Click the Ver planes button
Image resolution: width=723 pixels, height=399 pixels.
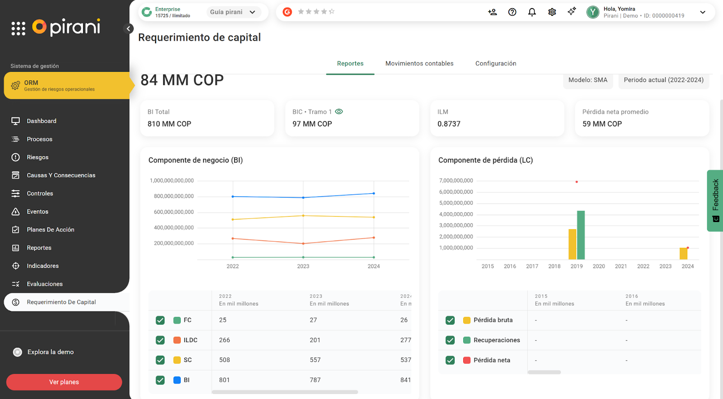point(64,382)
